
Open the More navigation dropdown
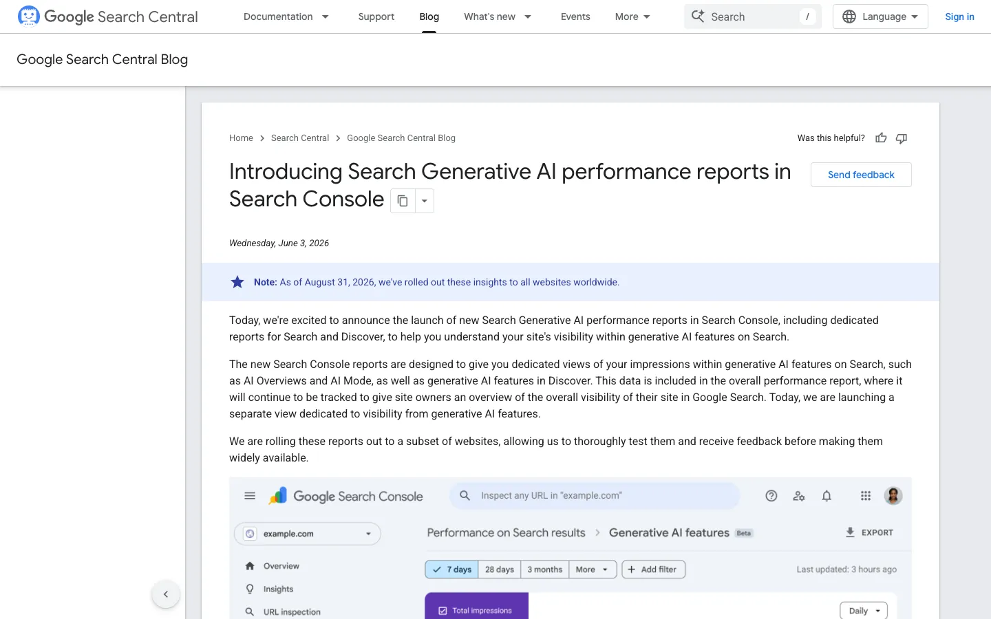pos(632,17)
